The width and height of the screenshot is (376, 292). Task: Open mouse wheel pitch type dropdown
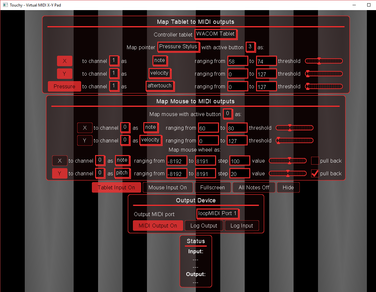pyautogui.click(x=122, y=173)
